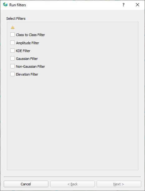
Task: Select the Non-Gaussian Filter checkbox
Action: click(x=12, y=66)
